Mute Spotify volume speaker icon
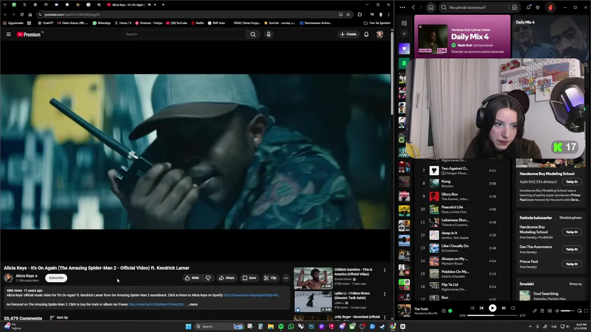 (557, 311)
